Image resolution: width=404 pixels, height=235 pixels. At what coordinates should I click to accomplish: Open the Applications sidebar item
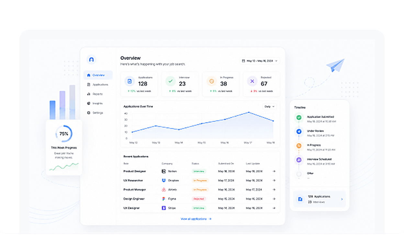coord(98,84)
